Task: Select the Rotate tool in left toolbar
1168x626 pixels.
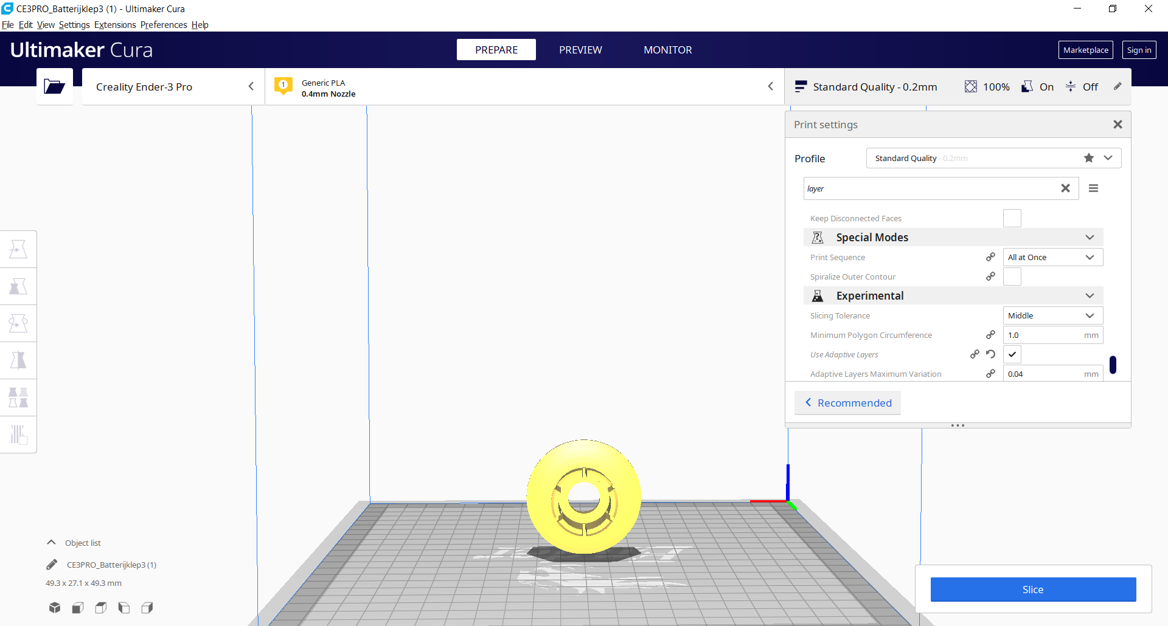Action: 18,323
